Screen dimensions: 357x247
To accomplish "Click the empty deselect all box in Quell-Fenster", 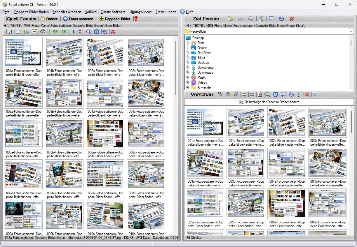I will point(18,32).
